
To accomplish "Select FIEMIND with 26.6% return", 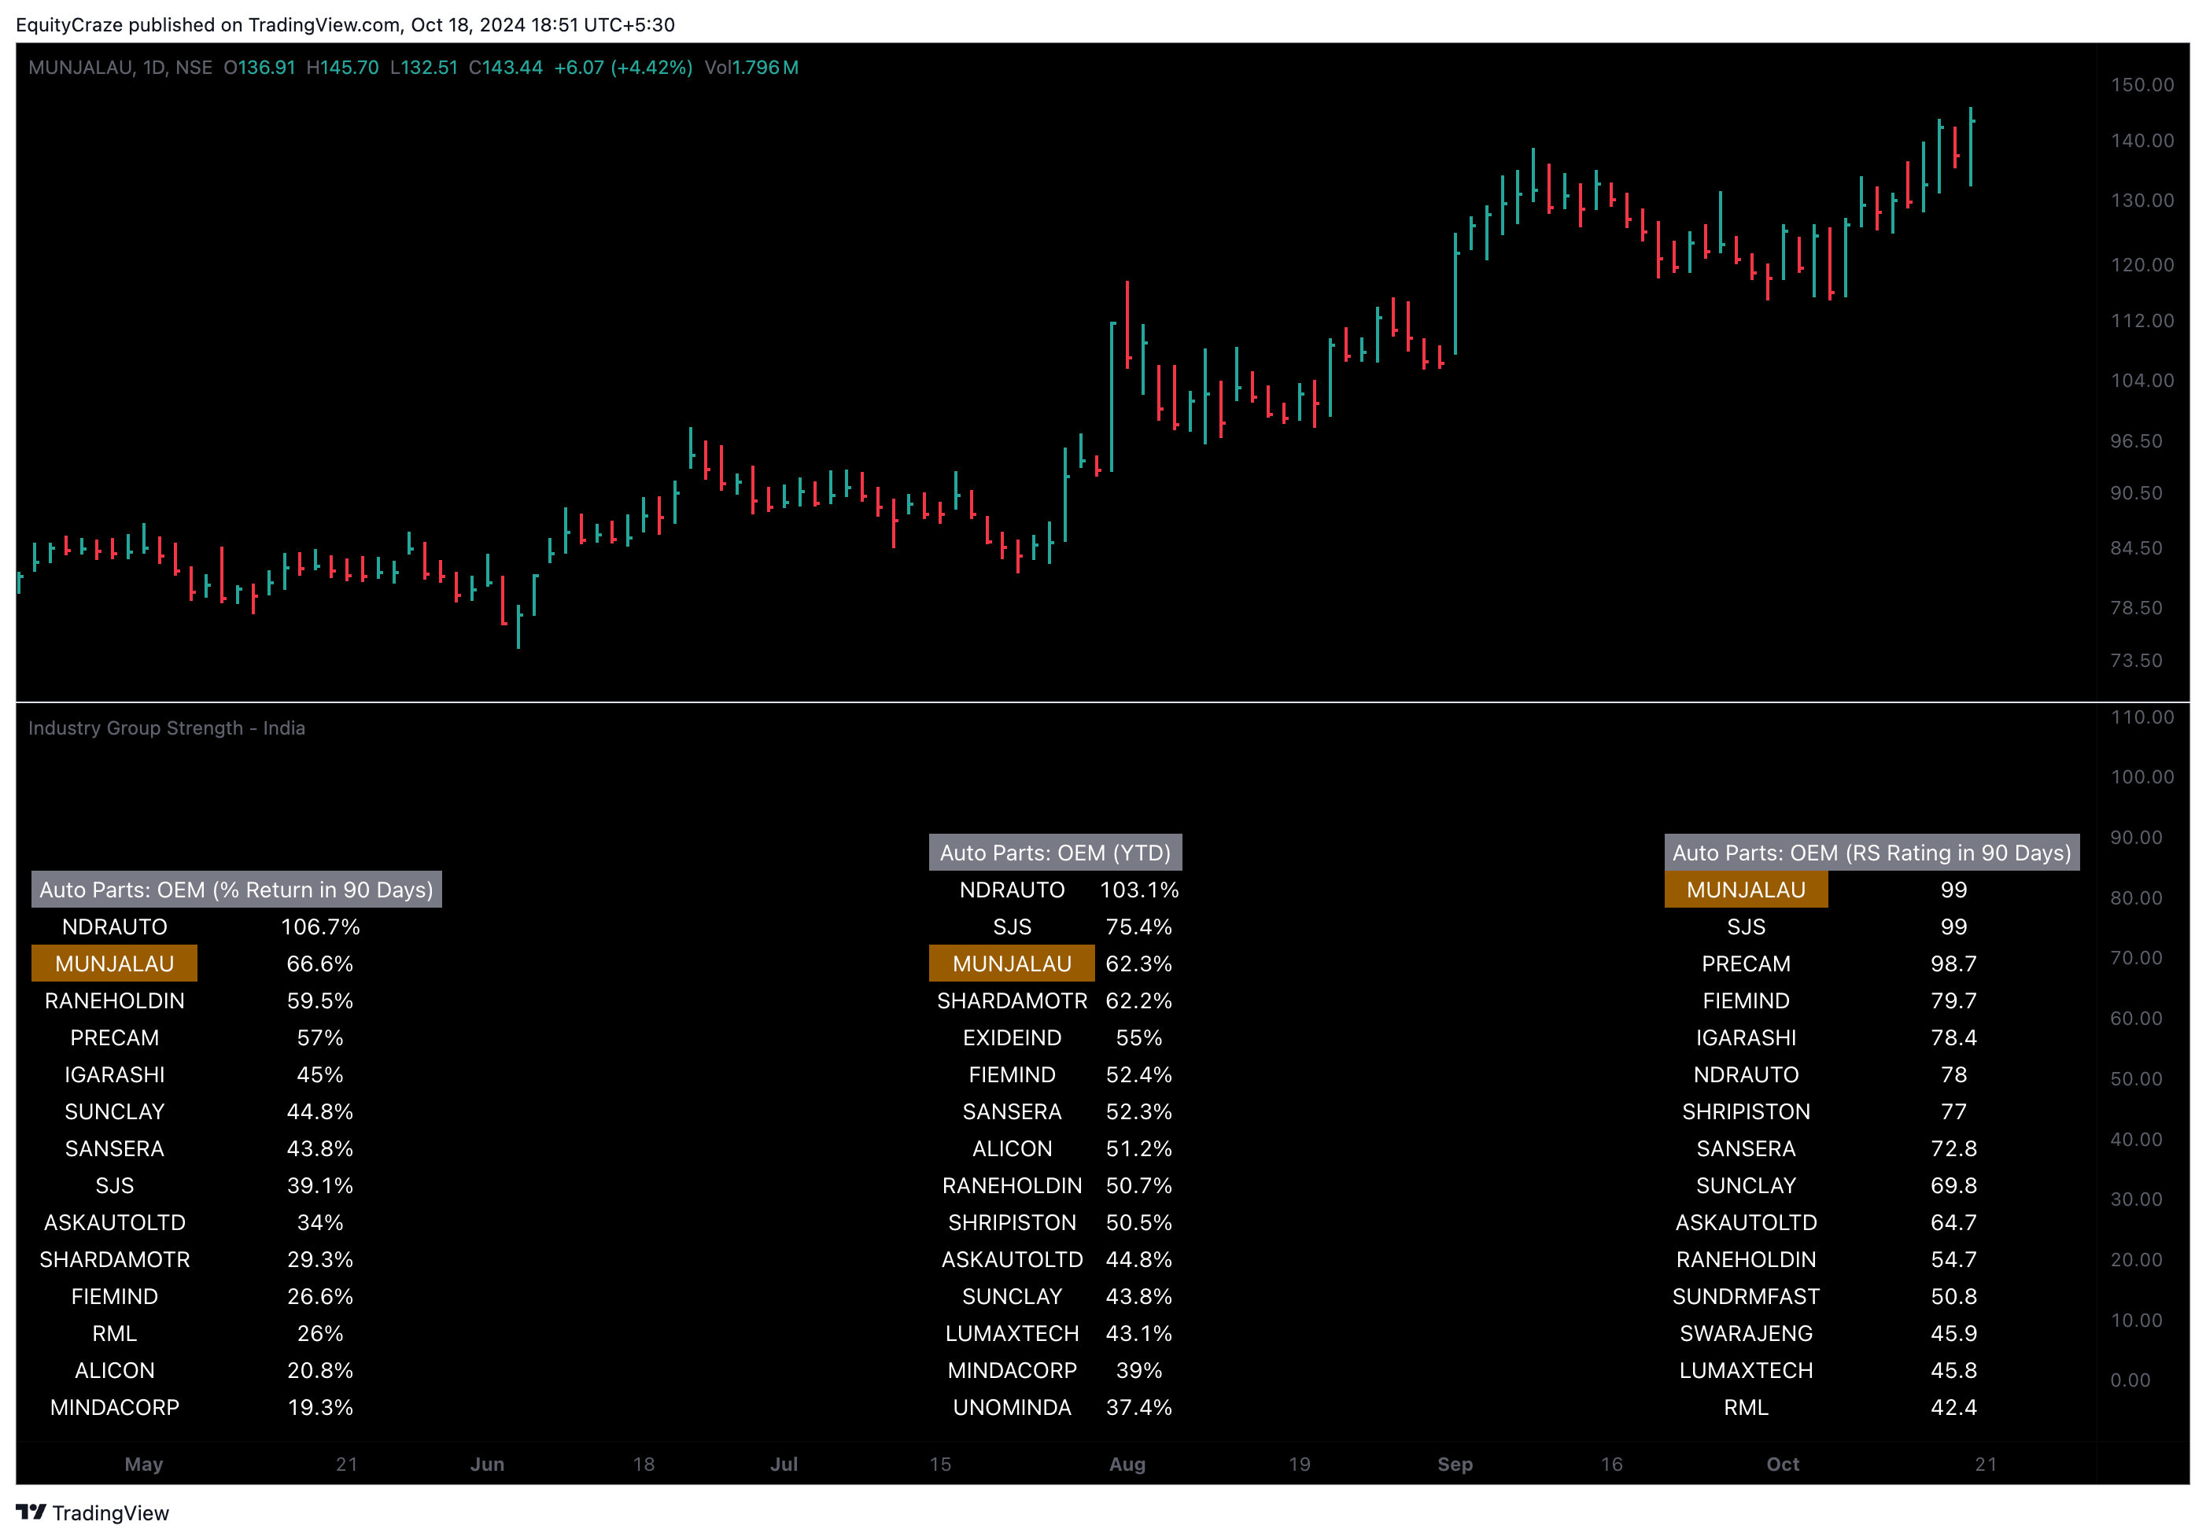I will [114, 1297].
